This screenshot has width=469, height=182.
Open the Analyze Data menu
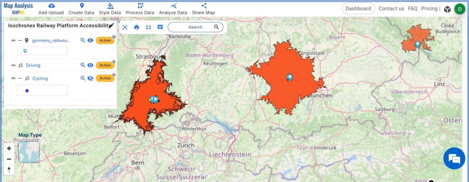(173, 9)
